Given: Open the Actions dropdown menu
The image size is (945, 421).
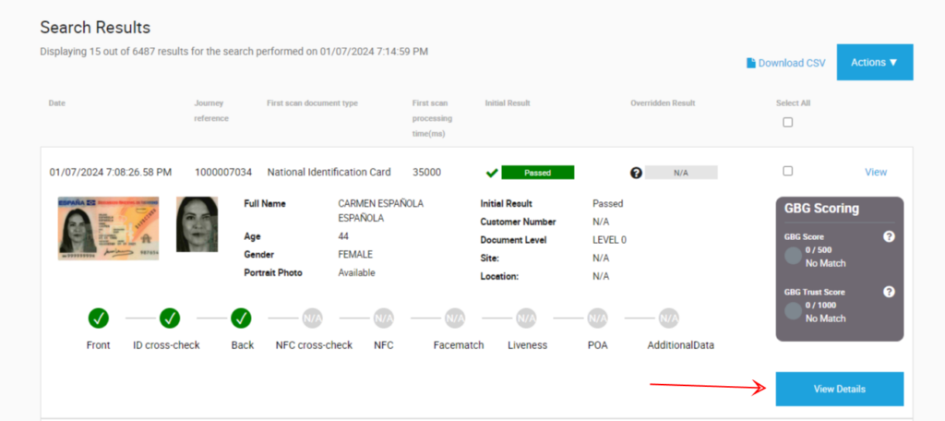Looking at the screenshot, I should tap(874, 63).
